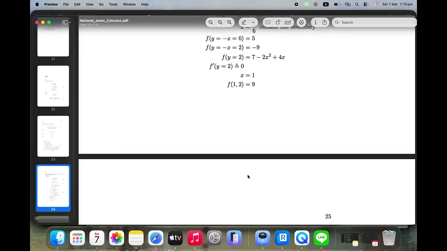Select page 24 thumbnail
Screen dimensions: 447x251
[53, 186]
